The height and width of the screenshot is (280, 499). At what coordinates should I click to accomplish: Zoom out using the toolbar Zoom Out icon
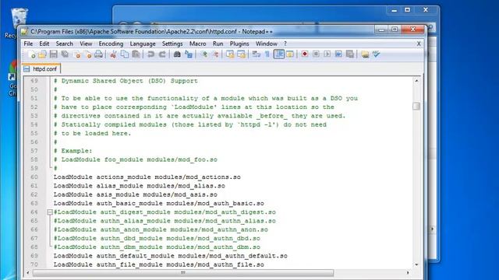(215, 54)
